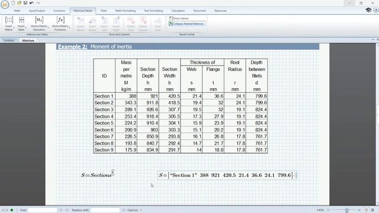Select the Matrices/Tables ribbon tab
379x213 pixels.
coord(83,11)
